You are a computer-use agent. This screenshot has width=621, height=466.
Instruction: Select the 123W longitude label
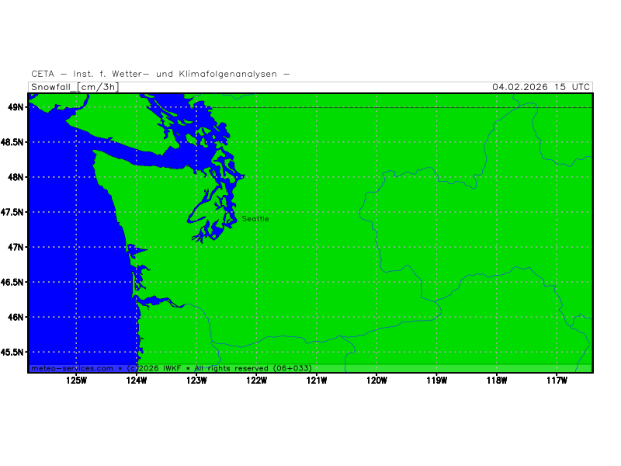(196, 381)
